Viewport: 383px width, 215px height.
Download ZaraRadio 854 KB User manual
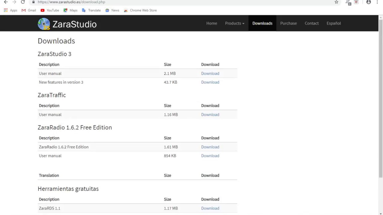point(210,156)
